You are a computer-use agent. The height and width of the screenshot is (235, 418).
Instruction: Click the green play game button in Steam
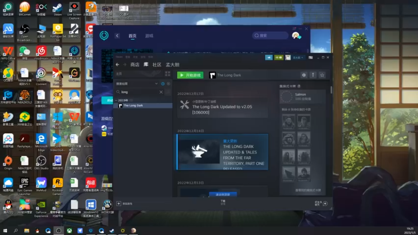click(x=190, y=75)
